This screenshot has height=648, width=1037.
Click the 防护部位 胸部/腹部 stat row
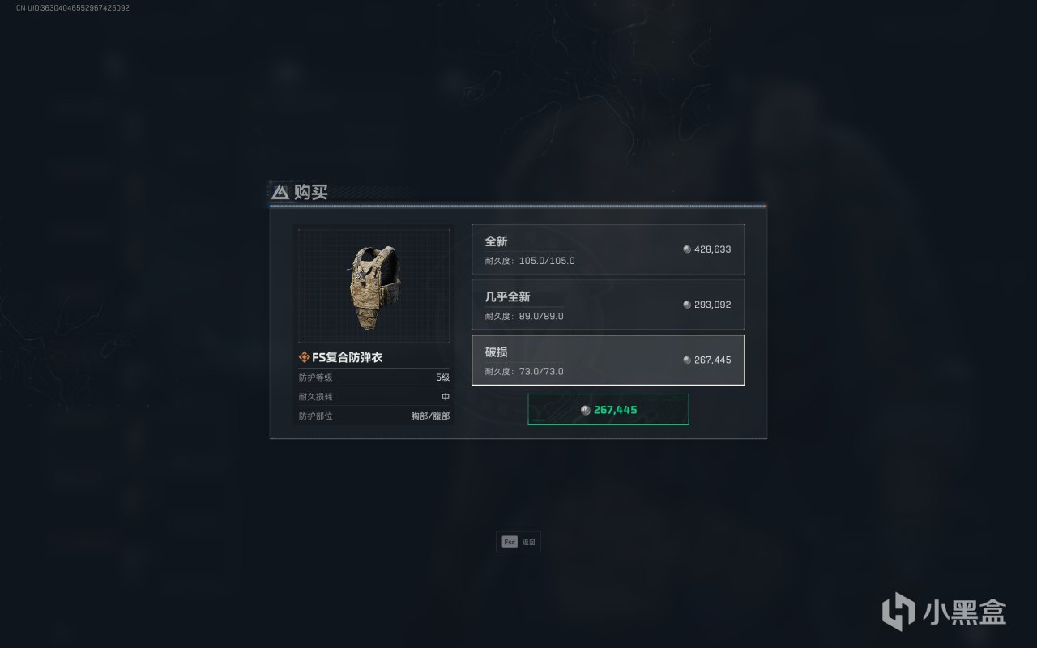(374, 416)
